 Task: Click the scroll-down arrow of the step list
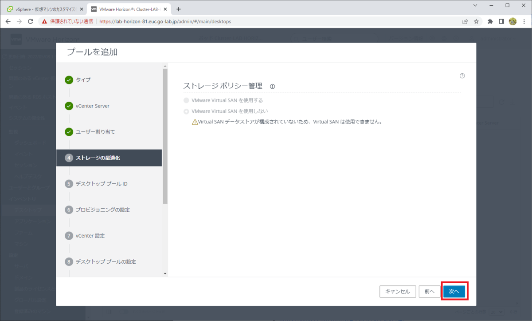point(165,273)
